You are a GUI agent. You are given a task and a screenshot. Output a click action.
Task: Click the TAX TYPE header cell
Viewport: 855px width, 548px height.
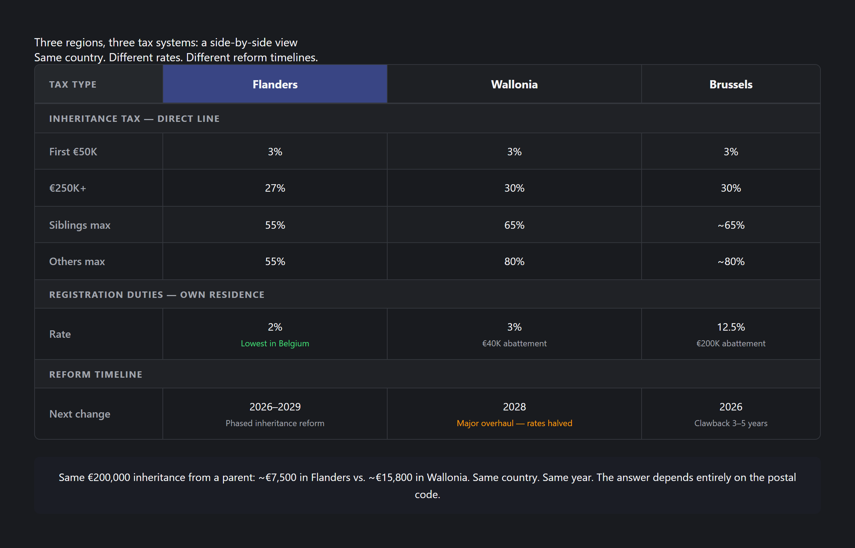[73, 84]
